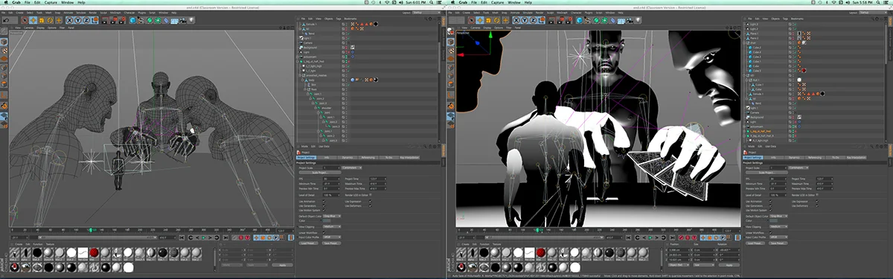Click the Floor/environment icon in the wireframe window toolbar
Viewport: 893px width, 279px height.
(x=174, y=20)
